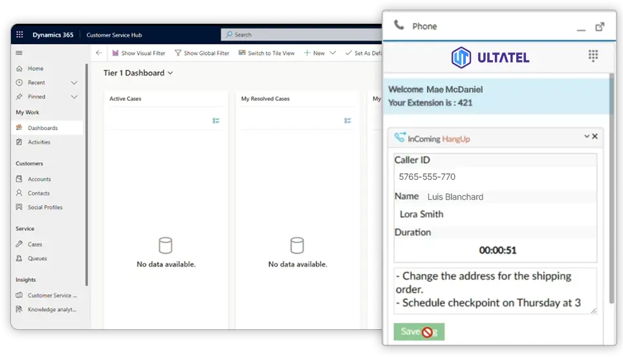The image size is (623, 357).
Task: Open the Dynamics 365 app launcher waffle
Action: pos(19,35)
